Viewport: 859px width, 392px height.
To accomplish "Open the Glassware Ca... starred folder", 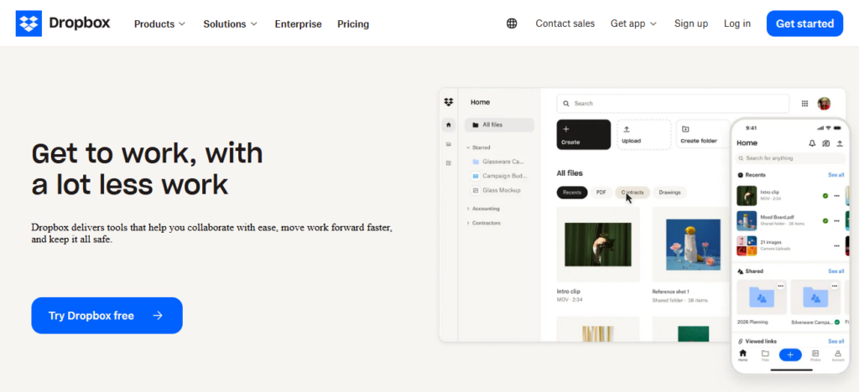I will [x=499, y=162].
